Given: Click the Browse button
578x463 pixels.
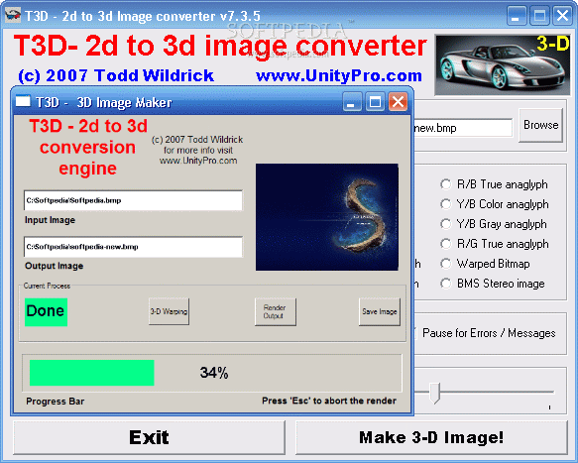Looking at the screenshot, I should tap(540, 125).
